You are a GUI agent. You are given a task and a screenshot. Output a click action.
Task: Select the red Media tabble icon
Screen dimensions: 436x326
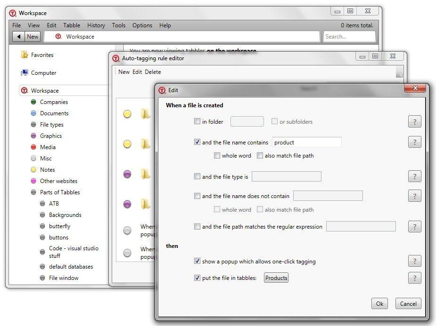click(x=33, y=147)
